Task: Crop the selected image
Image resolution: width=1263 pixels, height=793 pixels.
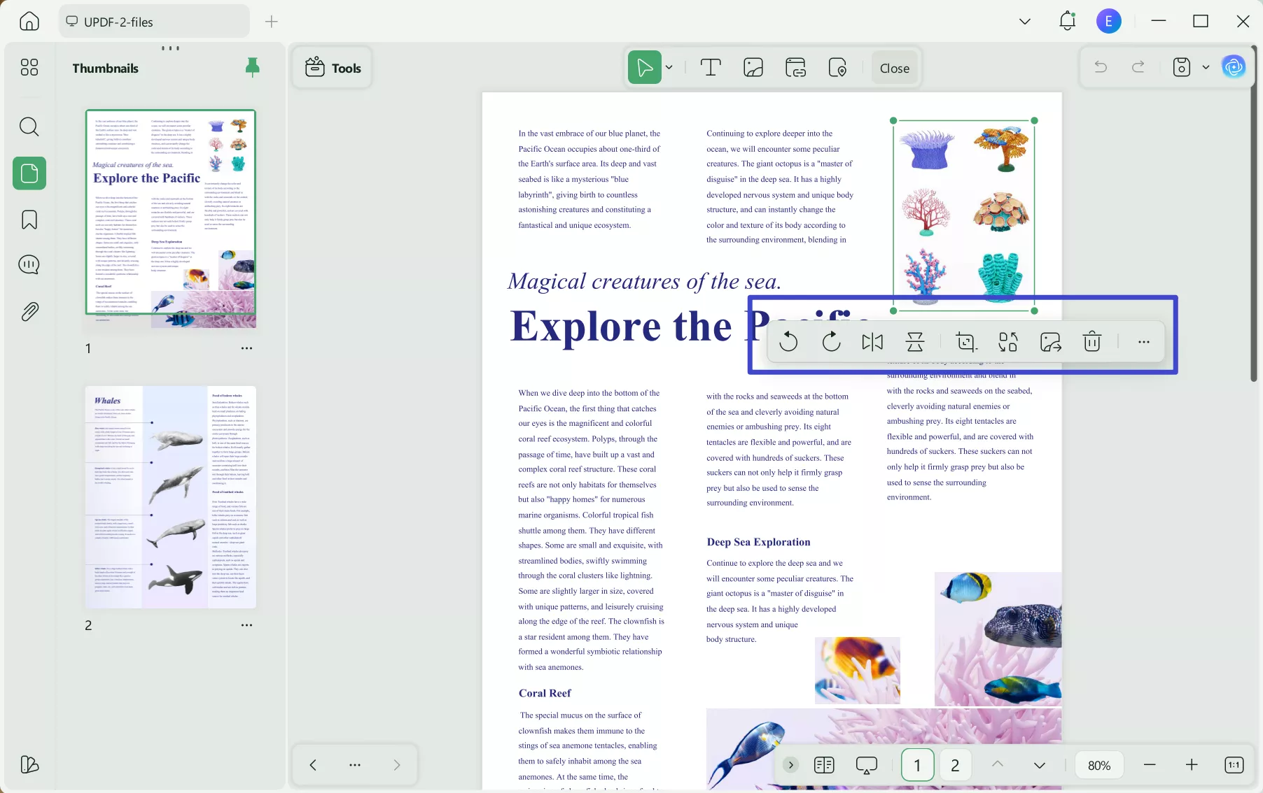Action: (x=966, y=342)
